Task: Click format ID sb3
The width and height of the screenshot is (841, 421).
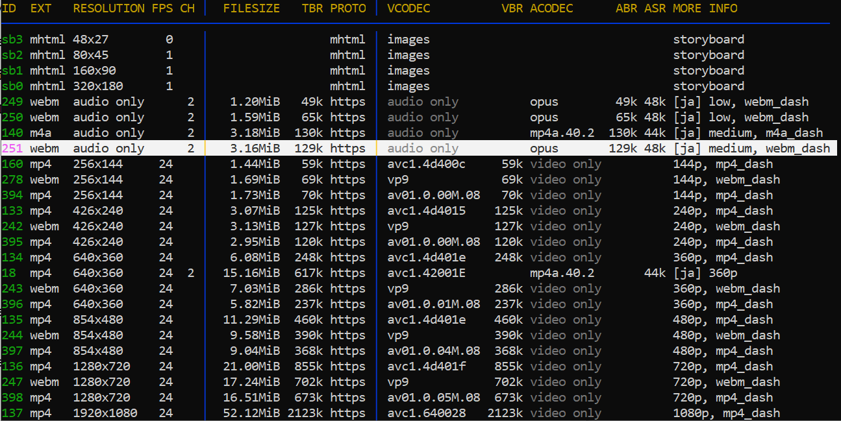Action: click(x=12, y=40)
